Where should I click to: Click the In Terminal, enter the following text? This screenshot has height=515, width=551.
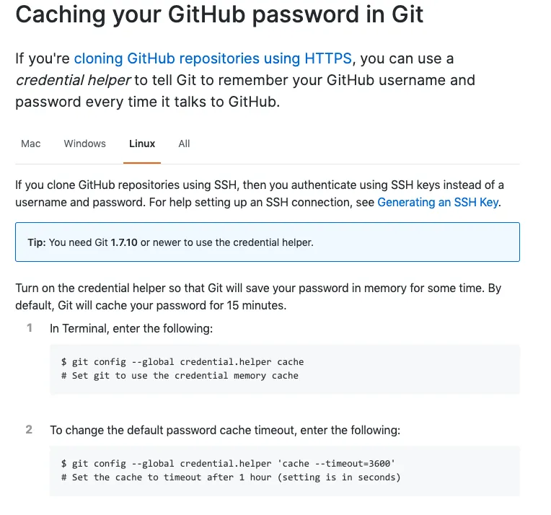pyautogui.click(x=130, y=329)
